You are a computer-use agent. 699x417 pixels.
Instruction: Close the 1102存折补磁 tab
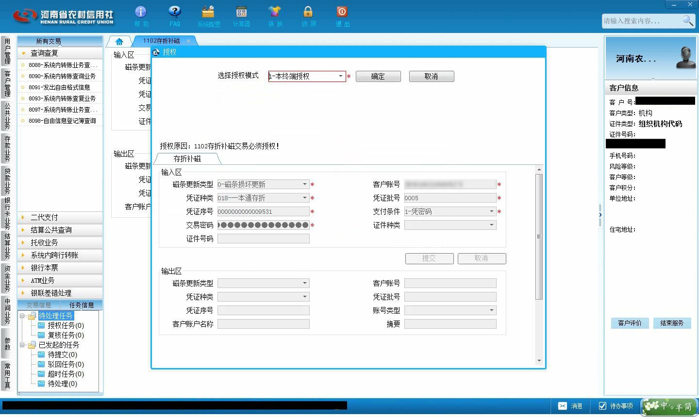(x=189, y=41)
